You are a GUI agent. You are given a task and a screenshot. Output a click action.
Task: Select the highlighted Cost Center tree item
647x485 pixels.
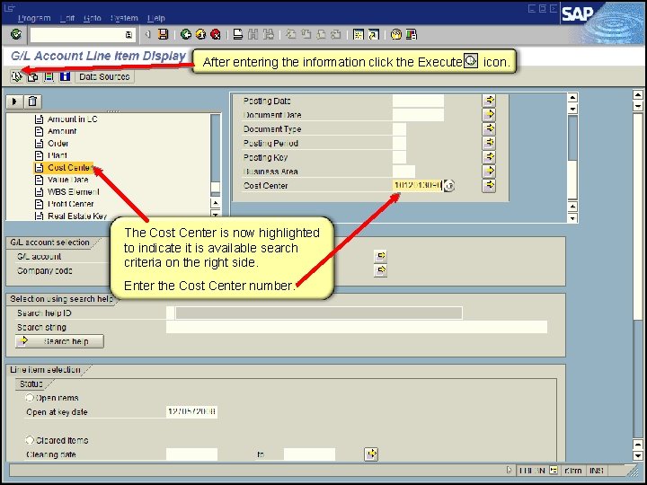[64, 167]
